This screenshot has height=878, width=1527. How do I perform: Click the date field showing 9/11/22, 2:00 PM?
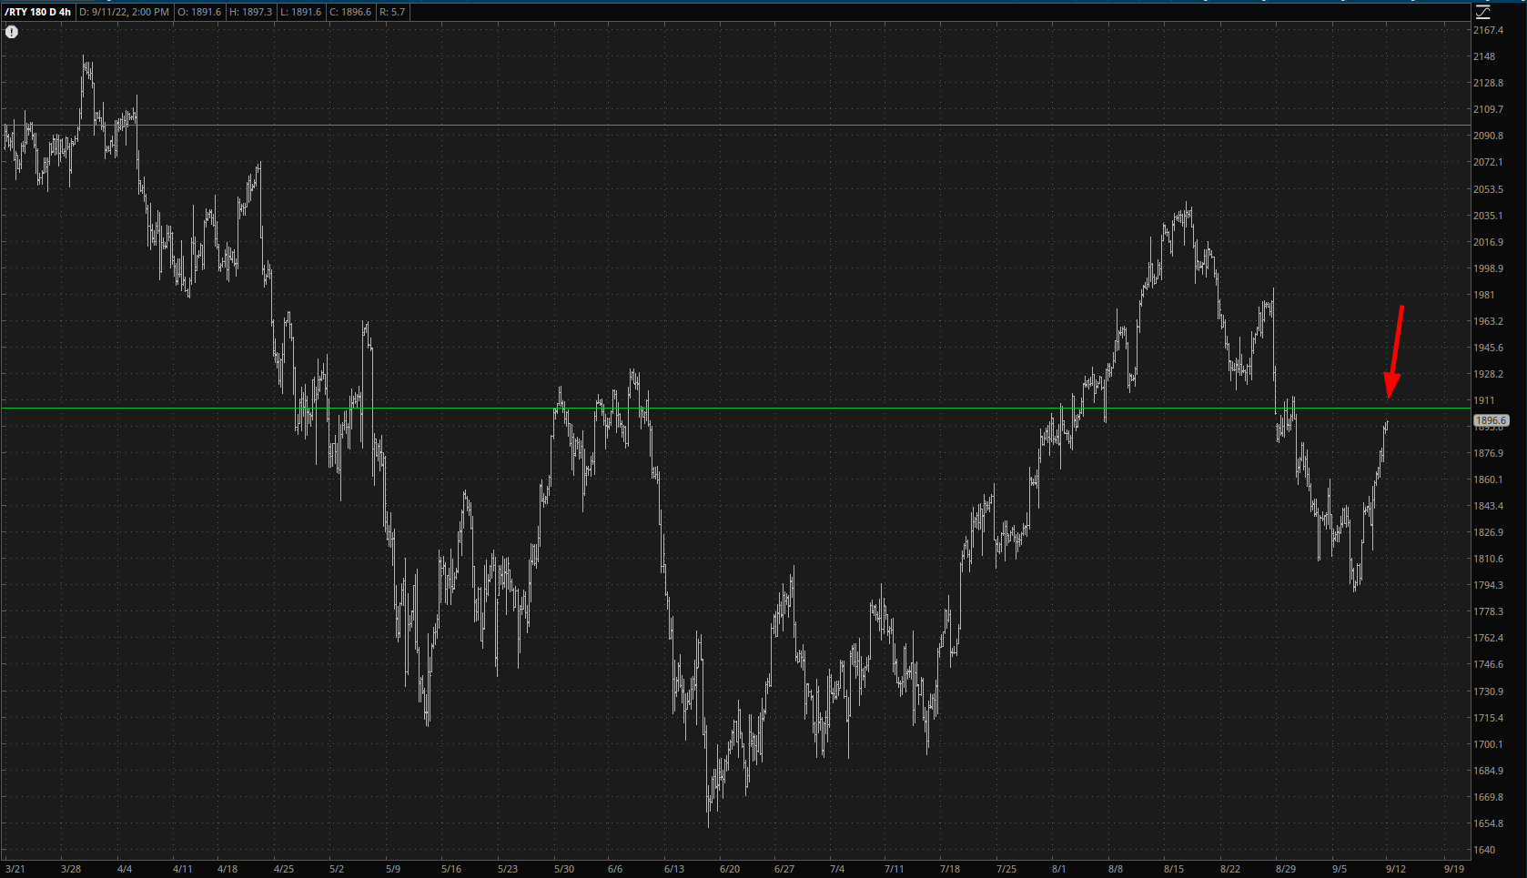pyautogui.click(x=124, y=12)
